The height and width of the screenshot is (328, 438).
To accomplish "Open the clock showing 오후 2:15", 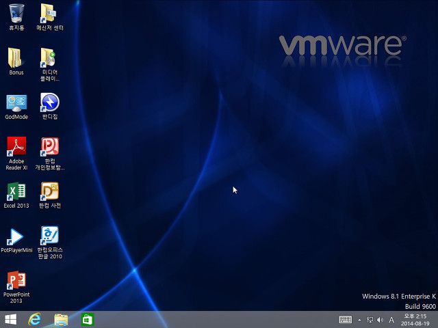I will coord(415,320).
